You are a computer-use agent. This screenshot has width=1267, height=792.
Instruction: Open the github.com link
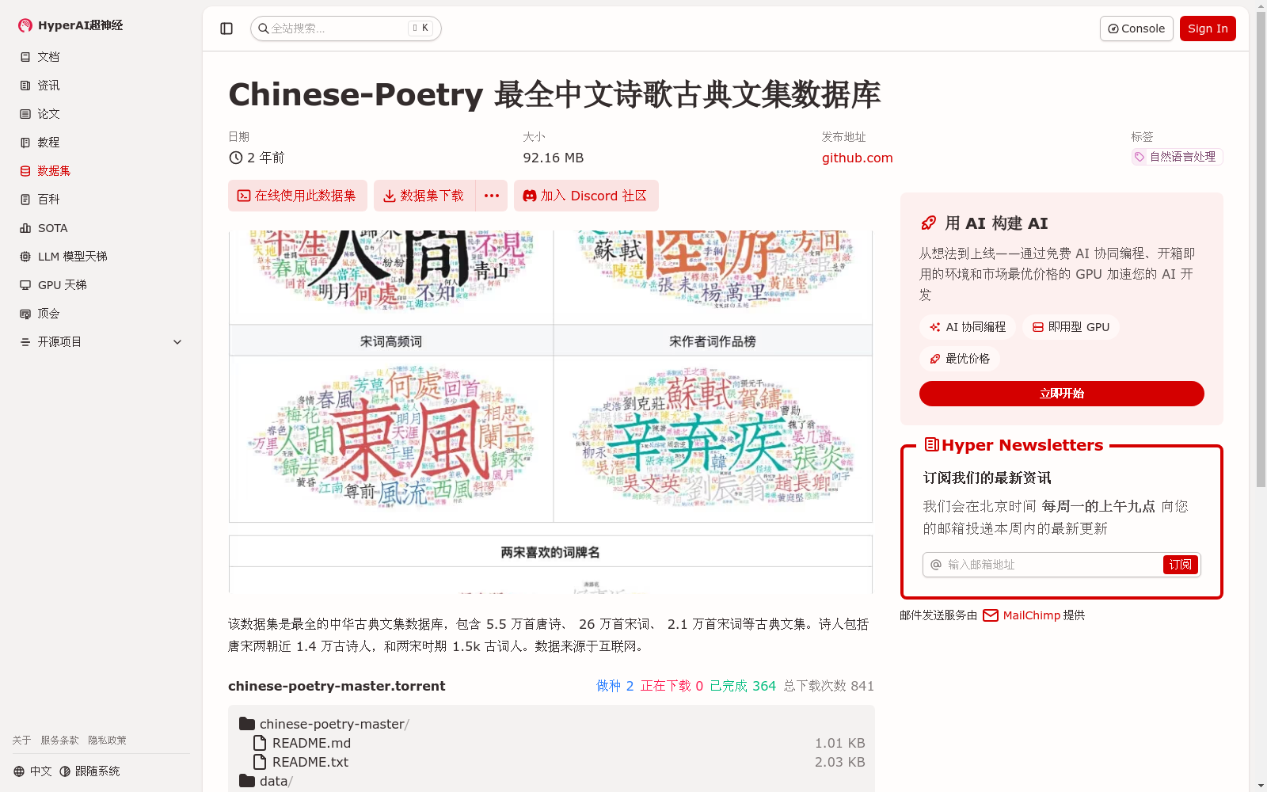click(857, 158)
